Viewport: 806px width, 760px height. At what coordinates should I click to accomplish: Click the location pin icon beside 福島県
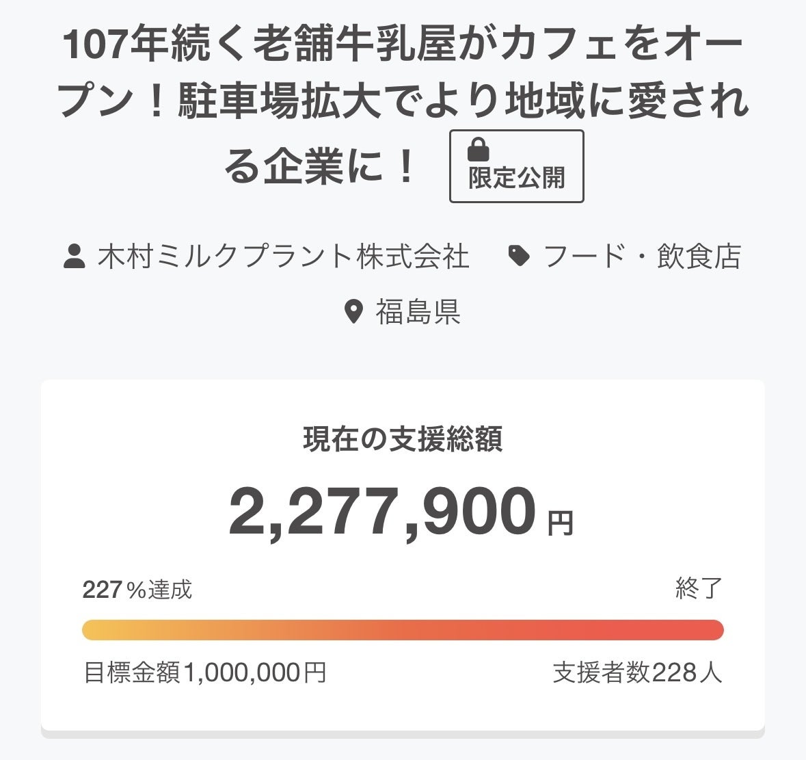click(x=353, y=312)
